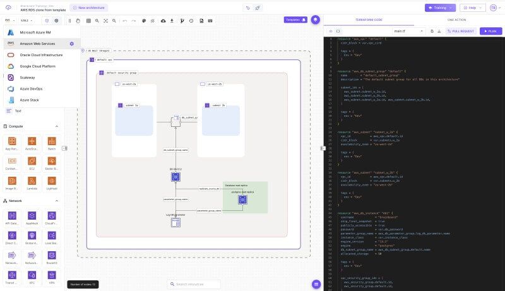Pick the App Runner resource tile

[12, 143]
